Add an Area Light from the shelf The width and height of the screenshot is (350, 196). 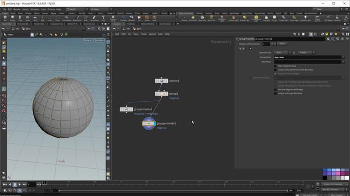coord(211,18)
